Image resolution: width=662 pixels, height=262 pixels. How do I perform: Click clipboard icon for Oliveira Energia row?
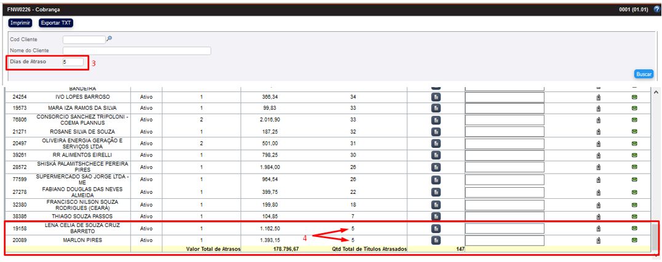point(598,144)
